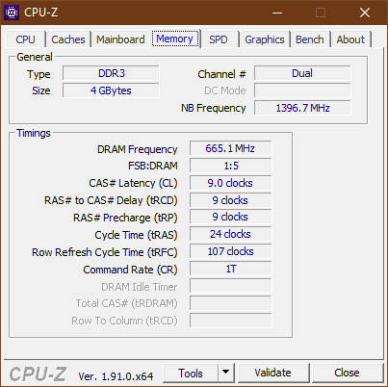
Task: Click the Close button at bottom
Action: (347, 373)
